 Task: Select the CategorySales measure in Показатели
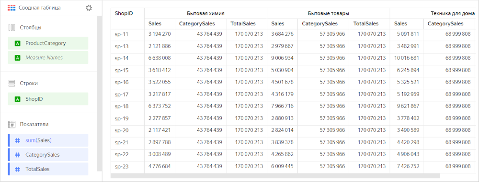point(48,155)
